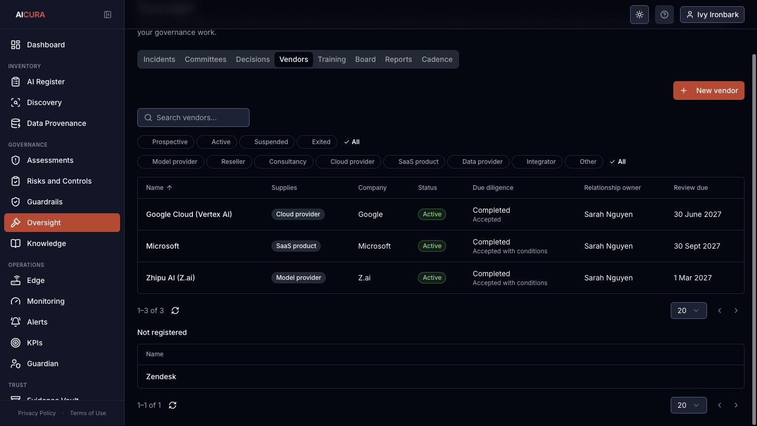Screen dimensions: 757x426
Task: Open Google Cloud (Vertex AI) vendor row
Action: [441, 214]
